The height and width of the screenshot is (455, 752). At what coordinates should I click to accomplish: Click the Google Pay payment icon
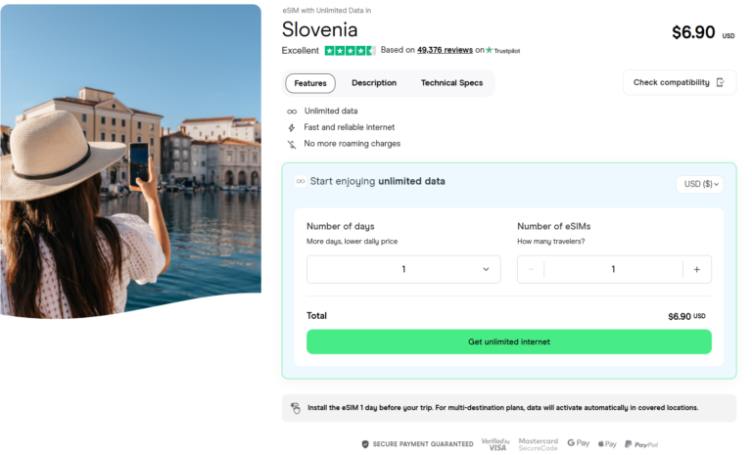[578, 443]
